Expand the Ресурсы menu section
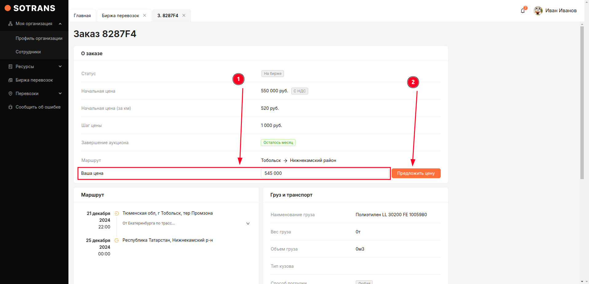589x284 pixels. (x=60, y=67)
